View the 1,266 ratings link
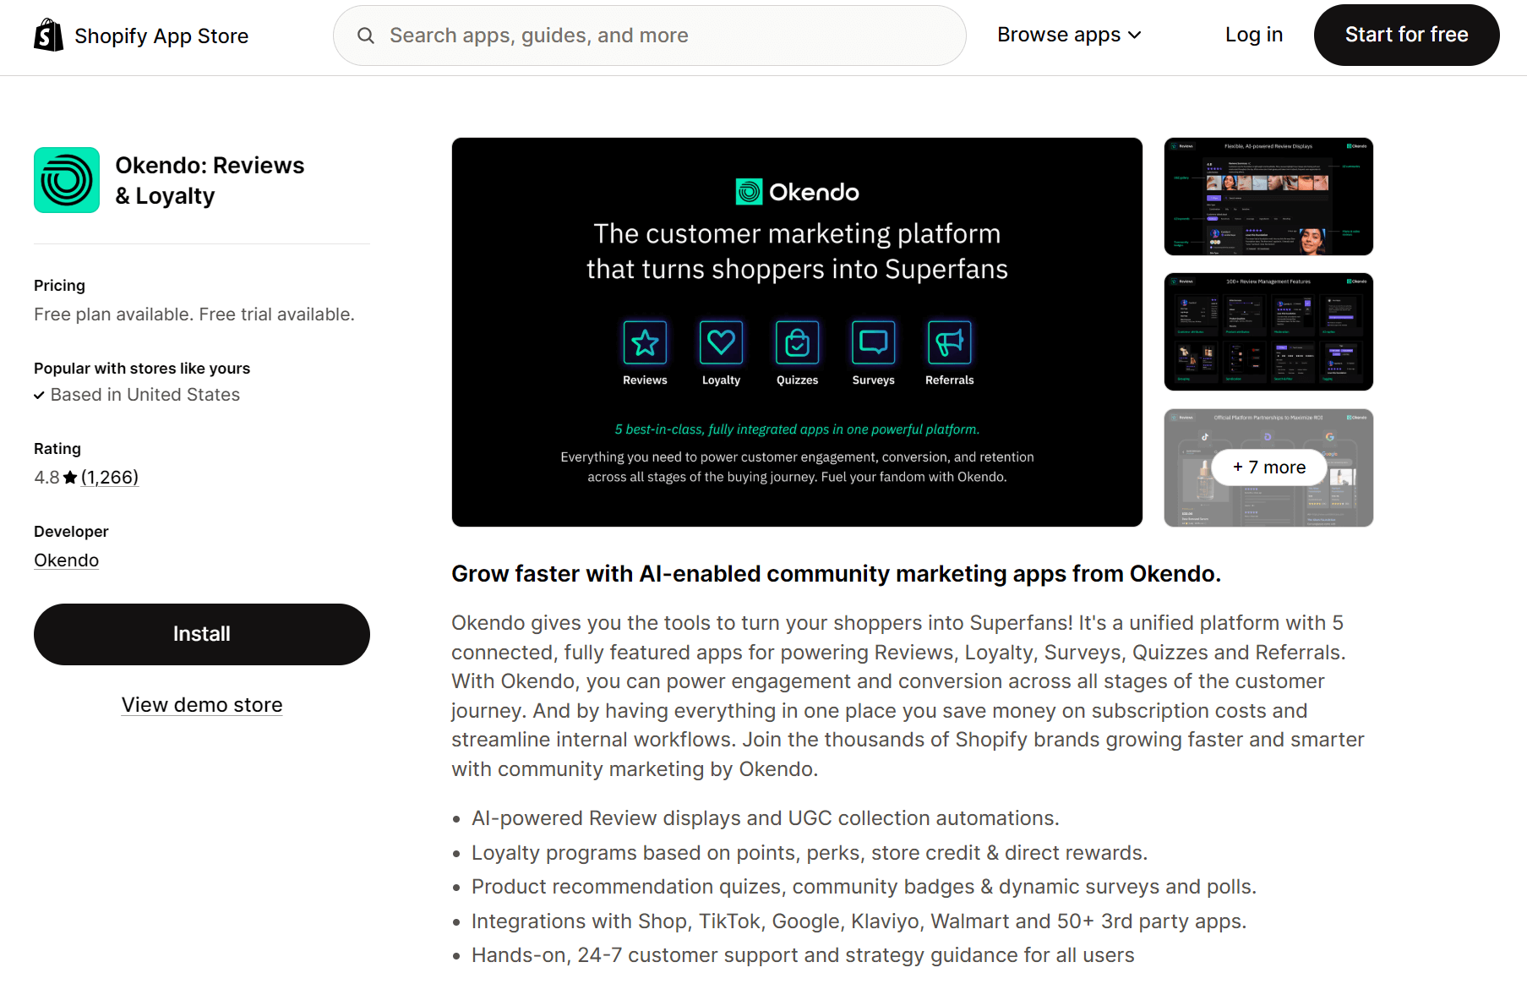Screen dimensions: 1527x984 [109, 477]
